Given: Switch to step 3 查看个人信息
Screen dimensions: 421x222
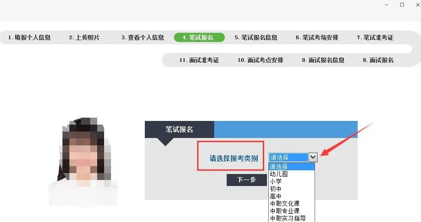Looking at the screenshot, I should pos(142,37).
